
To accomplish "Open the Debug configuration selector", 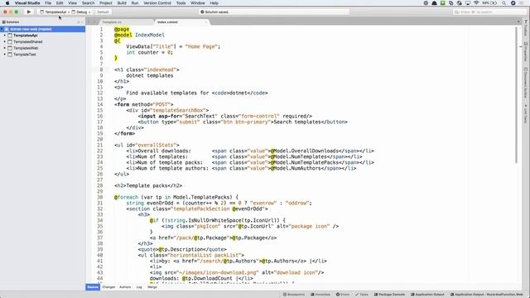I will (79, 12).
